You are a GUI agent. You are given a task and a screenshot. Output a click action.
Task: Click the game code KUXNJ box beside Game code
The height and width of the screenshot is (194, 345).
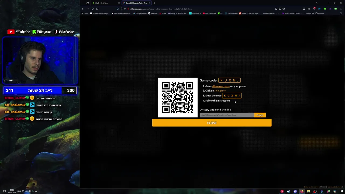(x=229, y=80)
